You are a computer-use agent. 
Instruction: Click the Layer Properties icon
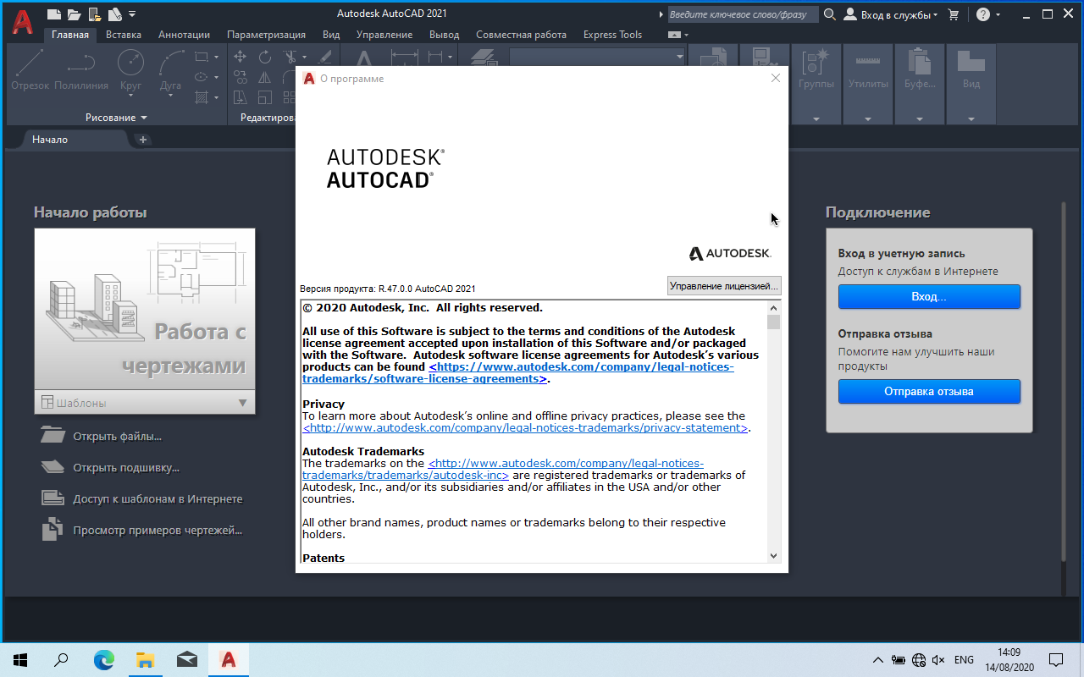484,57
